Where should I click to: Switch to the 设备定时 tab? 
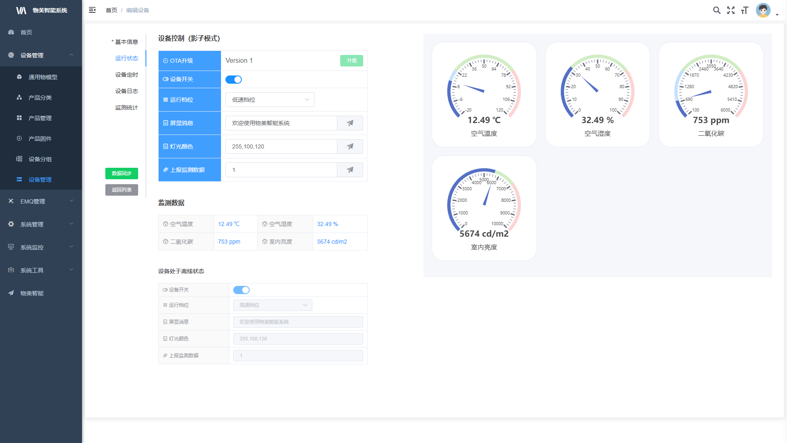point(126,75)
